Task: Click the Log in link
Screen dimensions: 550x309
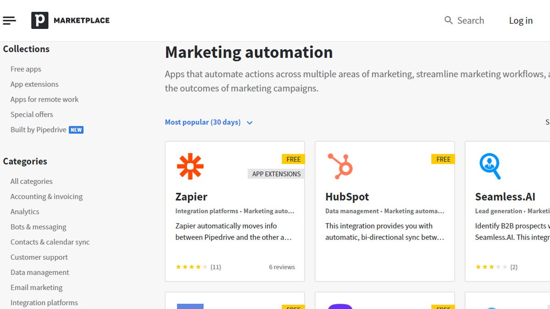Action: (x=521, y=20)
